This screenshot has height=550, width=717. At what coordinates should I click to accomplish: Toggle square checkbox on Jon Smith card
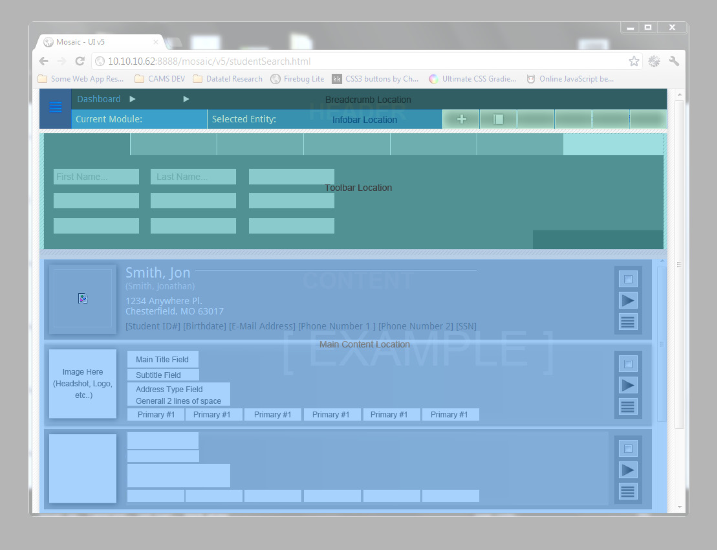click(628, 279)
